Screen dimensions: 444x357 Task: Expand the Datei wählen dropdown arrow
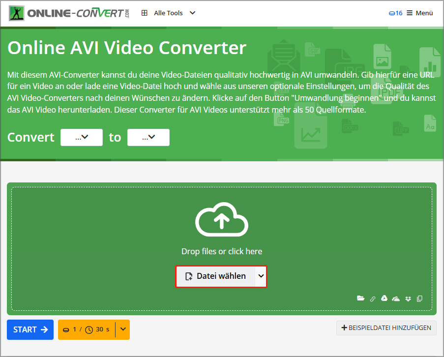[x=261, y=276]
